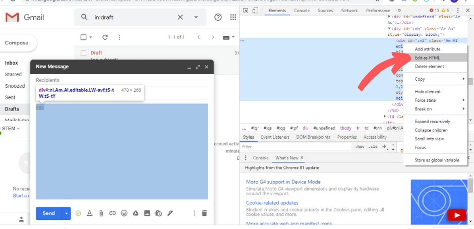
Task: Send the message
Action: click(49, 213)
